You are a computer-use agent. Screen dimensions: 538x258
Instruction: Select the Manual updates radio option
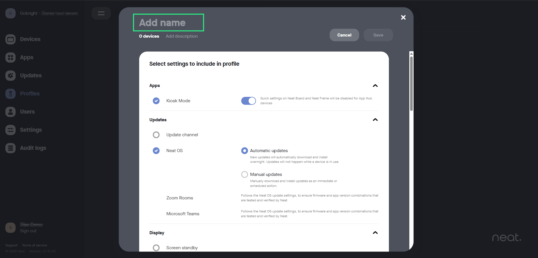(x=244, y=174)
